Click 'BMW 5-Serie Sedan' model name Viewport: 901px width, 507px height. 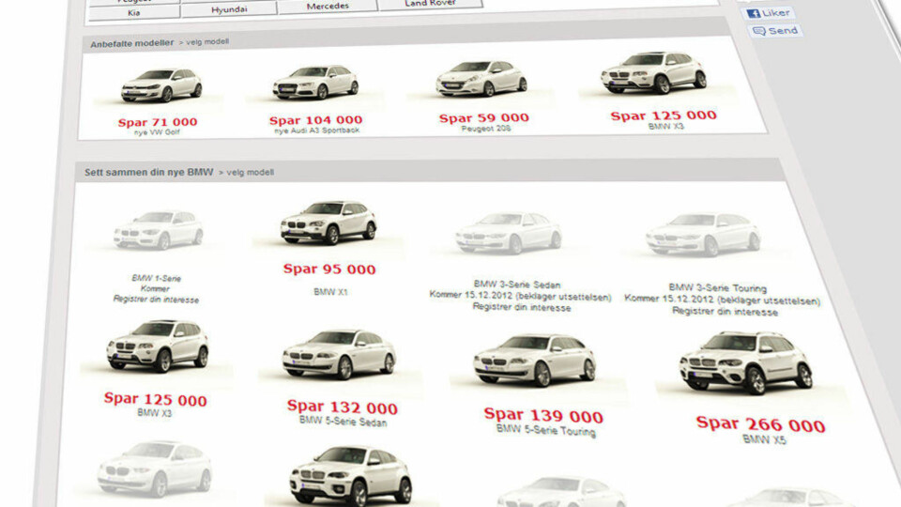(344, 422)
